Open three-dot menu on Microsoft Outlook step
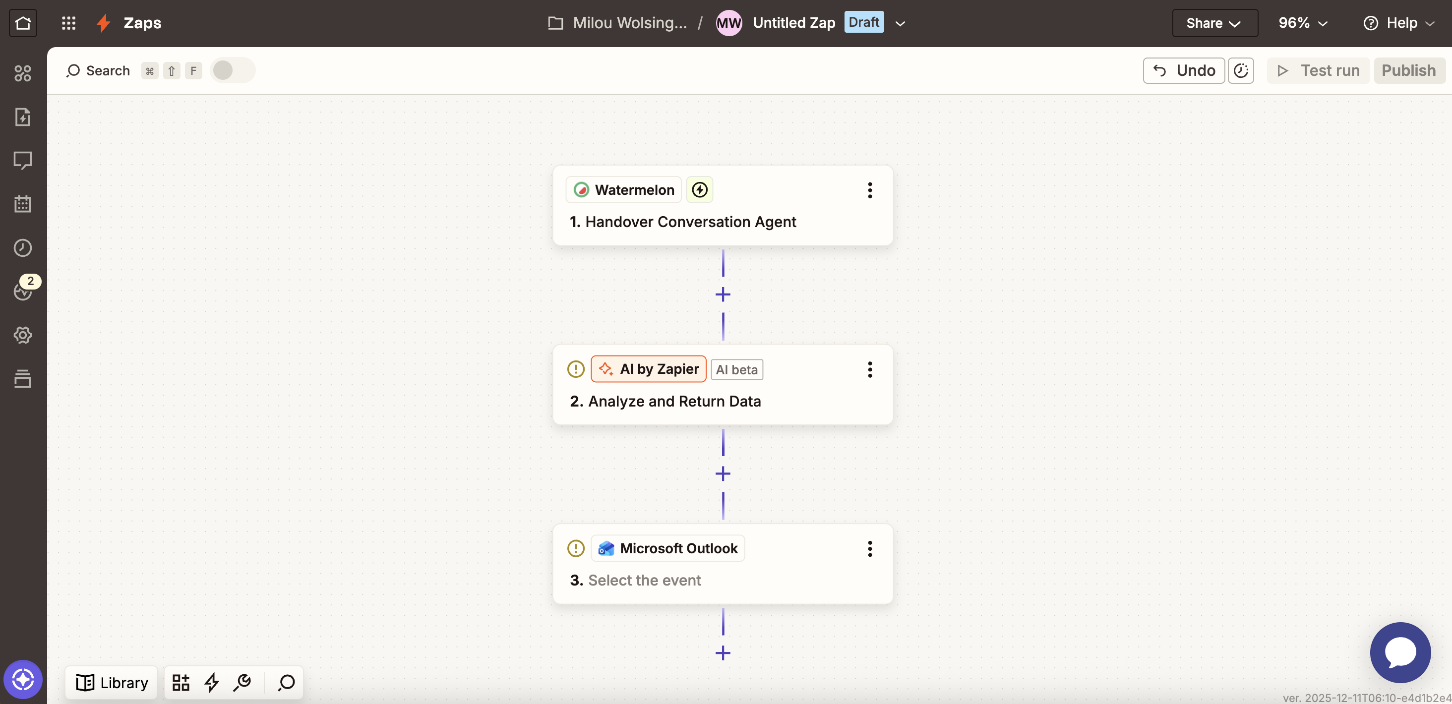This screenshot has width=1452, height=704. click(x=870, y=549)
